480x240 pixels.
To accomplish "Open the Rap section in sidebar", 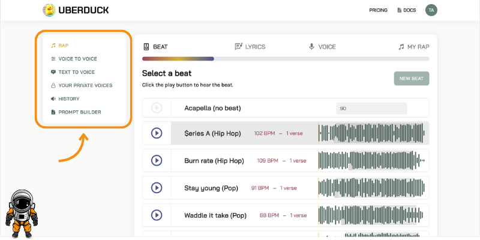I will [x=64, y=46].
